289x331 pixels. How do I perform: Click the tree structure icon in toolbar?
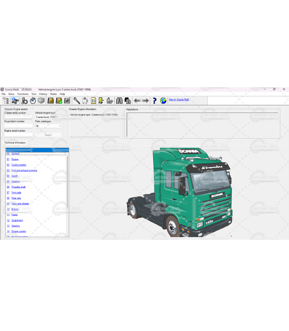(x=6, y=101)
